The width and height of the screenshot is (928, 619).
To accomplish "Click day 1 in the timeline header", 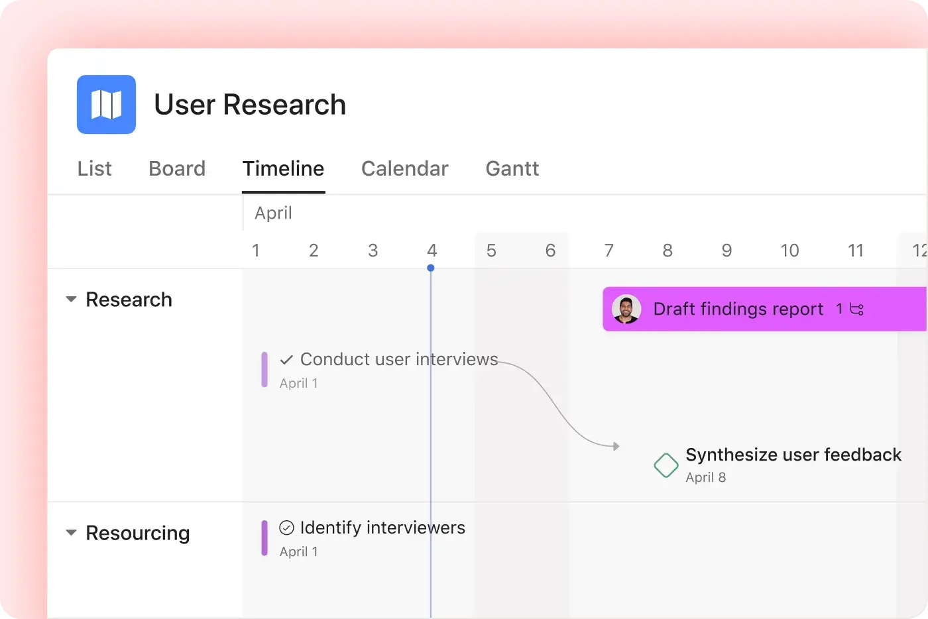I will [255, 251].
